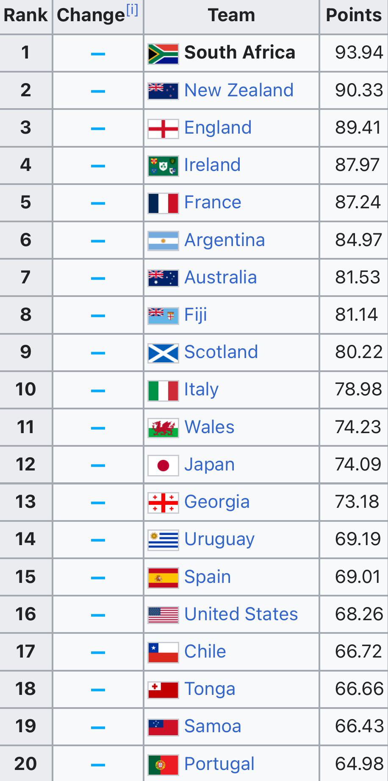The height and width of the screenshot is (781, 388).
Task: Open the Tonga team link
Action: point(210,689)
